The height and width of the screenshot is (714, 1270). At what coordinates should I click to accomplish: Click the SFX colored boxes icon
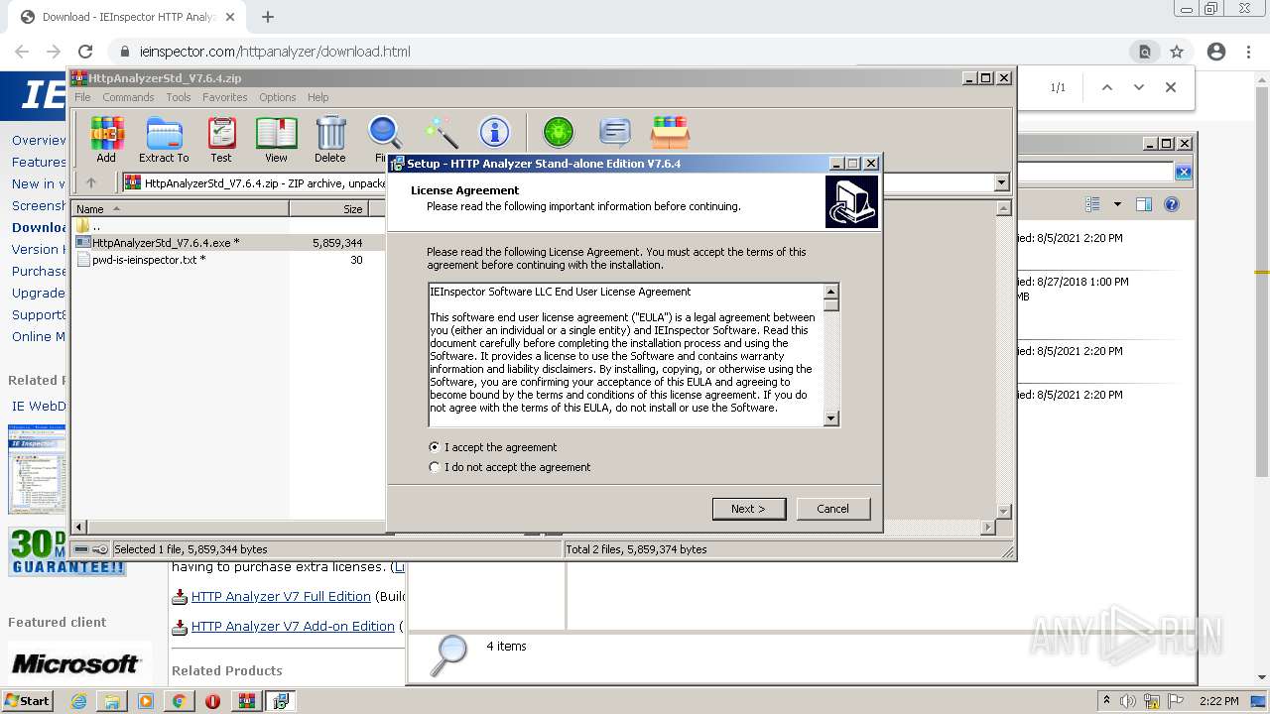coord(670,132)
